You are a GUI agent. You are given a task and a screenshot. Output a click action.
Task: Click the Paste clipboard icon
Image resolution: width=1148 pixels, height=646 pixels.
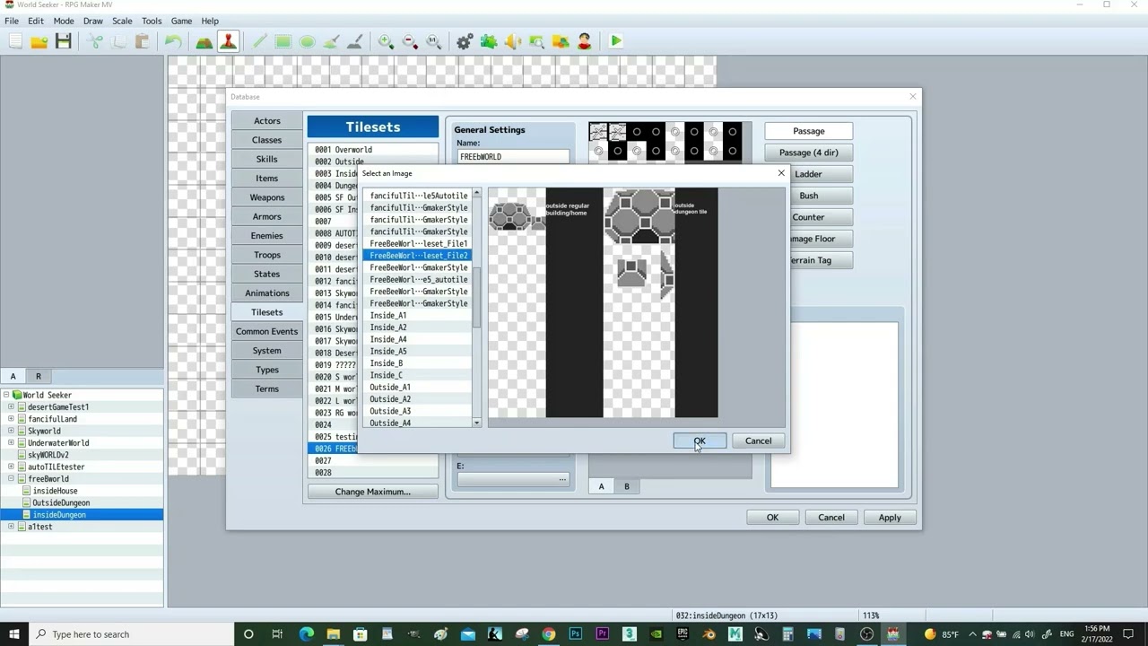[142, 41]
